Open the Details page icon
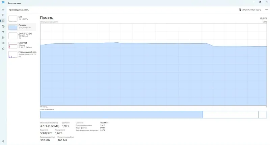 tap(3, 43)
